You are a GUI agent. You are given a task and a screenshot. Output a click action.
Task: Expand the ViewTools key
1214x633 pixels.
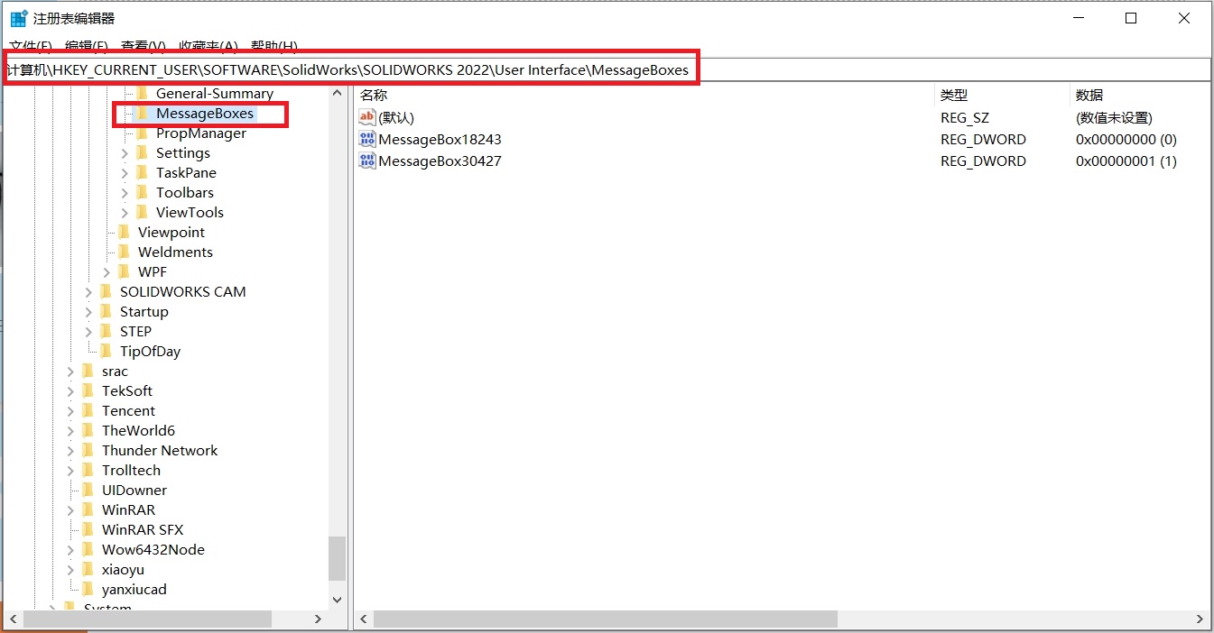coord(125,213)
